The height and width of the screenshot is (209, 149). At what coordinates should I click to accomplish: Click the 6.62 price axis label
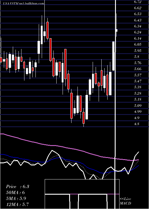pyautogui.click(x=138, y=8)
